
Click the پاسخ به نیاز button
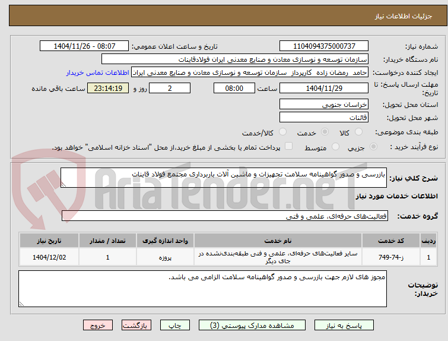pos(344,326)
